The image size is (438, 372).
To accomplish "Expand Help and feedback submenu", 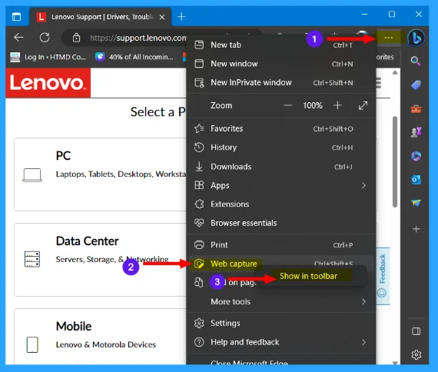I will click(280, 342).
